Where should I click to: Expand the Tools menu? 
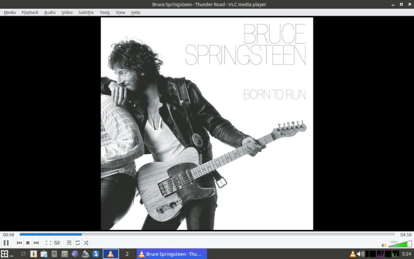click(105, 12)
